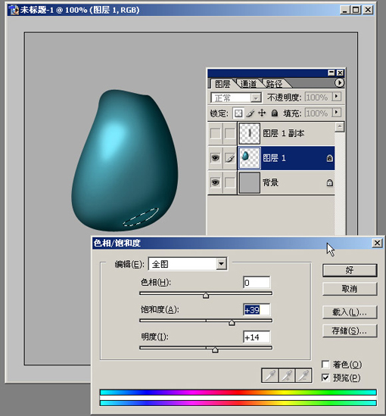
Task: Click the 背景 layer name
Action: [x=270, y=182]
